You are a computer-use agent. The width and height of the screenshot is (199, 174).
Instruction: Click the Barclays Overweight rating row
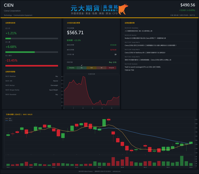coord(32,85)
